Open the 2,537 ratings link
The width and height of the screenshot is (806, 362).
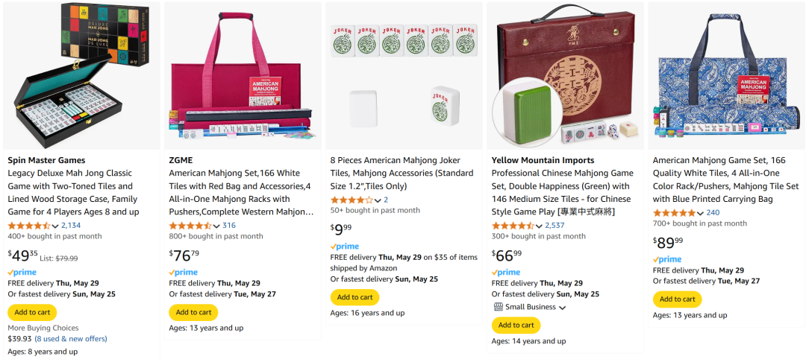point(554,226)
